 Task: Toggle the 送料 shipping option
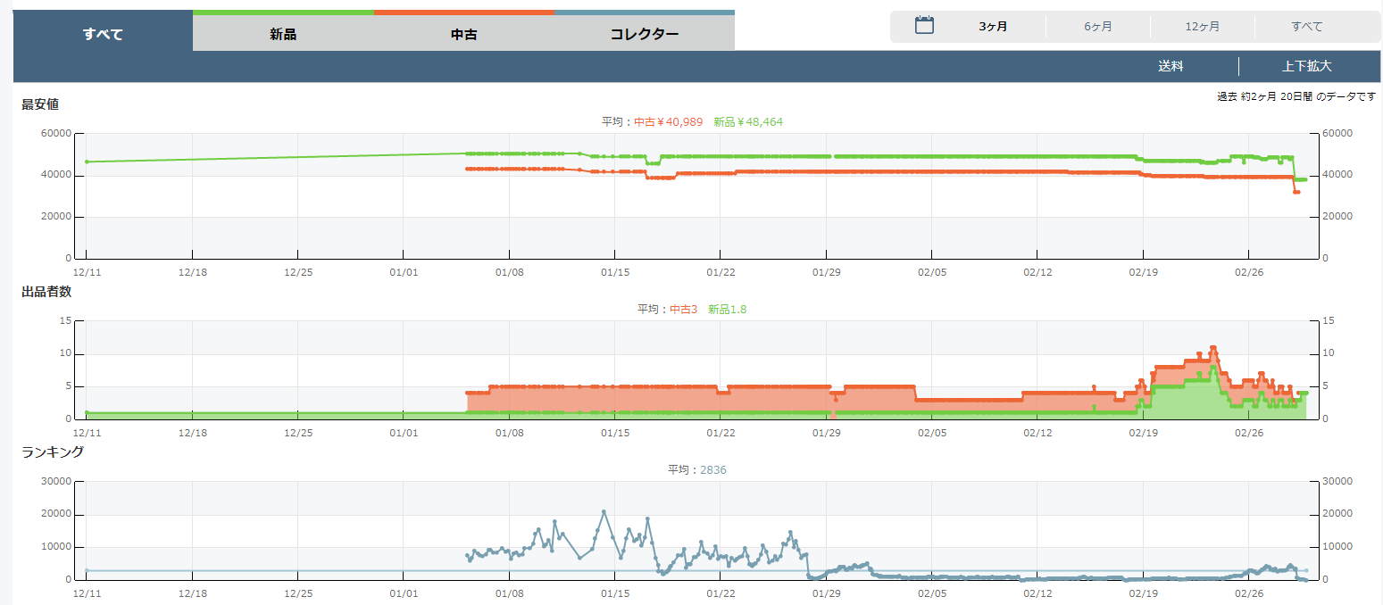click(1171, 66)
